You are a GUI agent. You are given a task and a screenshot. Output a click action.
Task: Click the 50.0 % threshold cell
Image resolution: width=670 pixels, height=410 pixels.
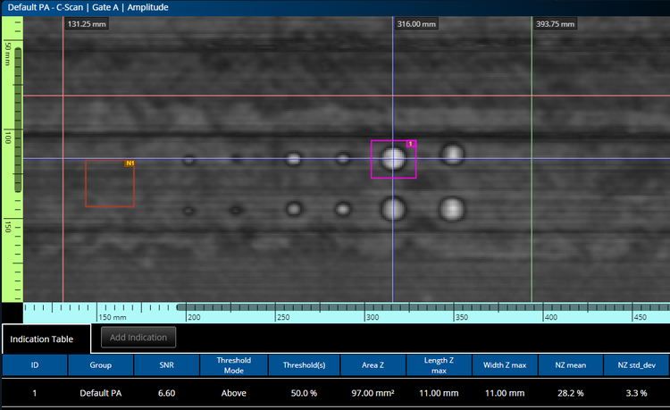[303, 392]
